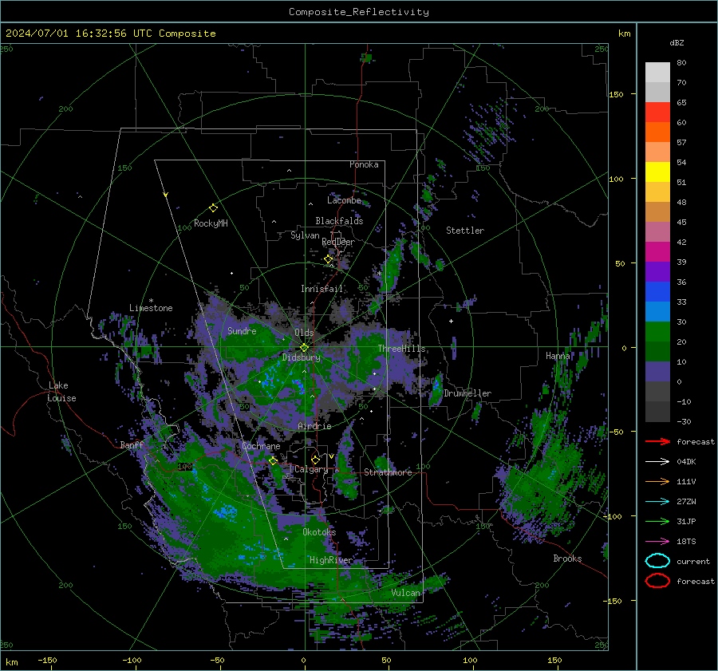Choose the green 31JP arrow icon
Image resolution: width=718 pixels, height=671 pixels.
point(657,521)
